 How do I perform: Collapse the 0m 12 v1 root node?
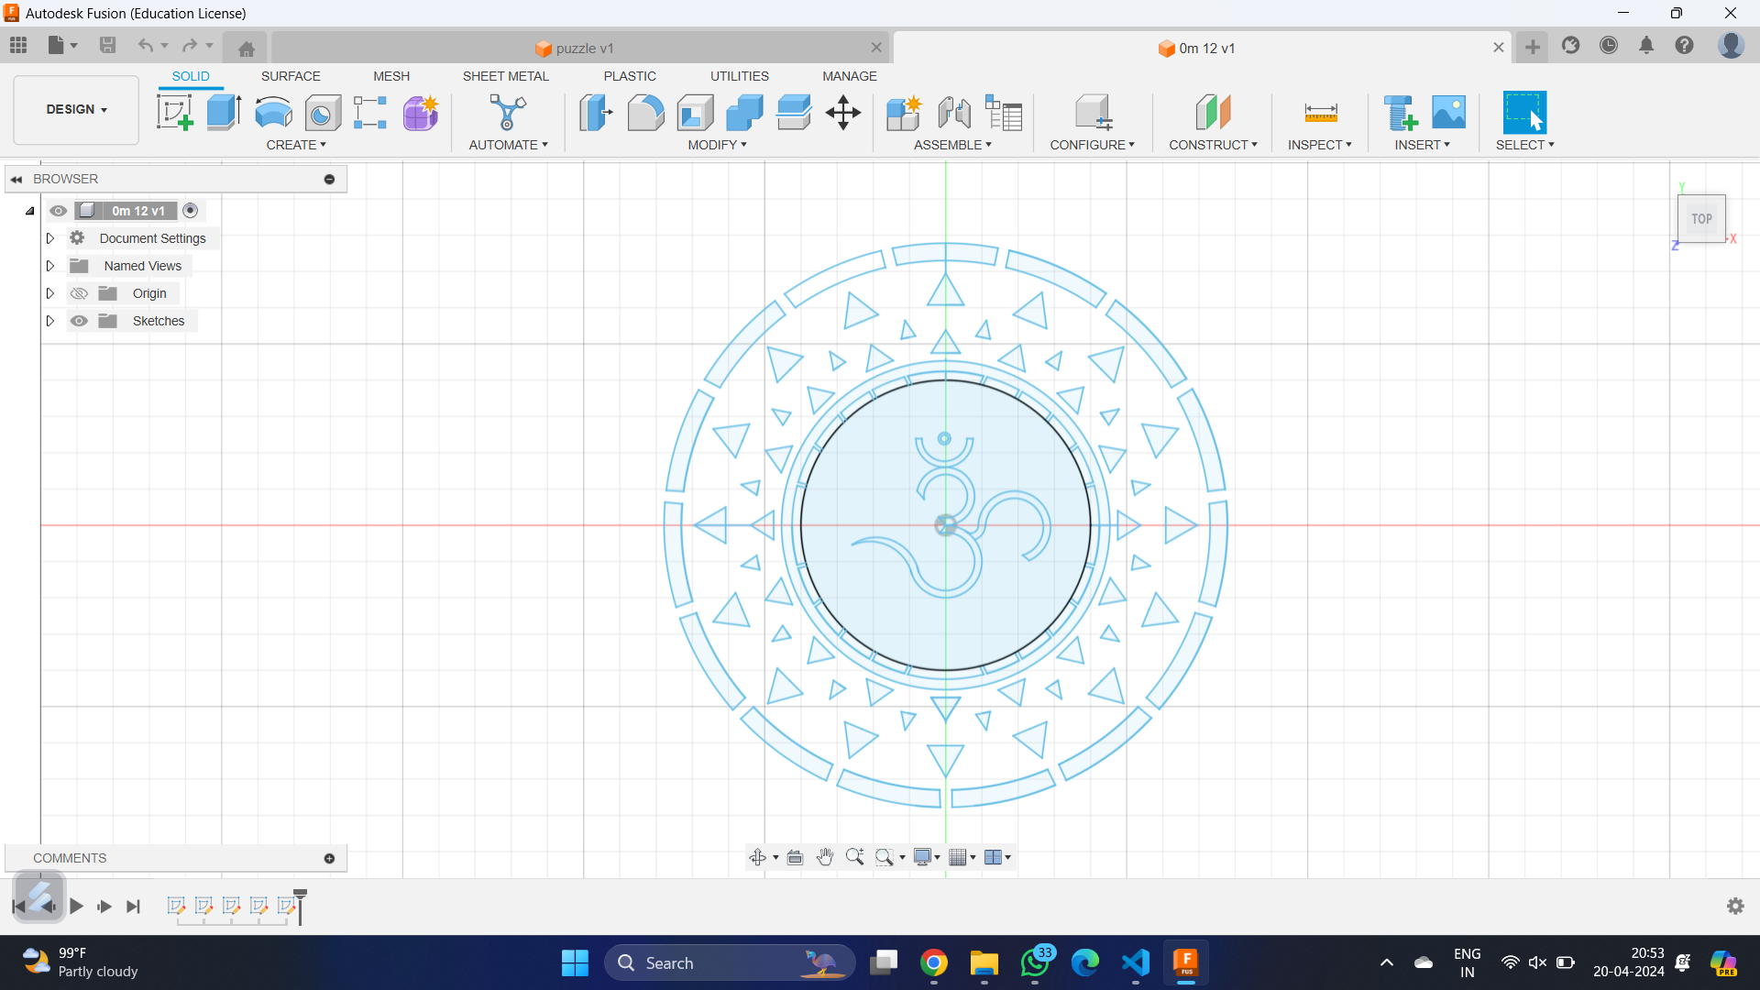tap(29, 211)
